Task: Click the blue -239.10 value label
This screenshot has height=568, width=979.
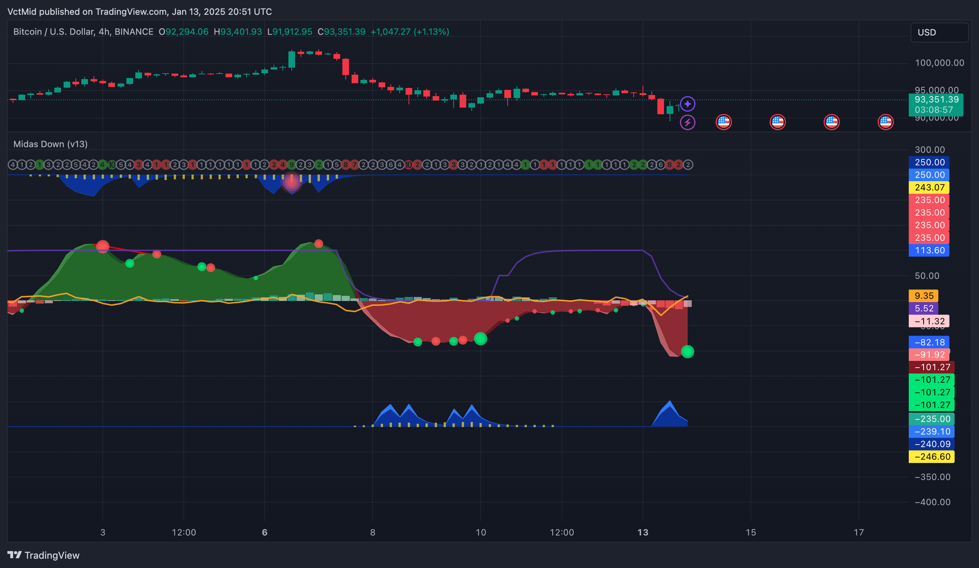Action: 932,432
